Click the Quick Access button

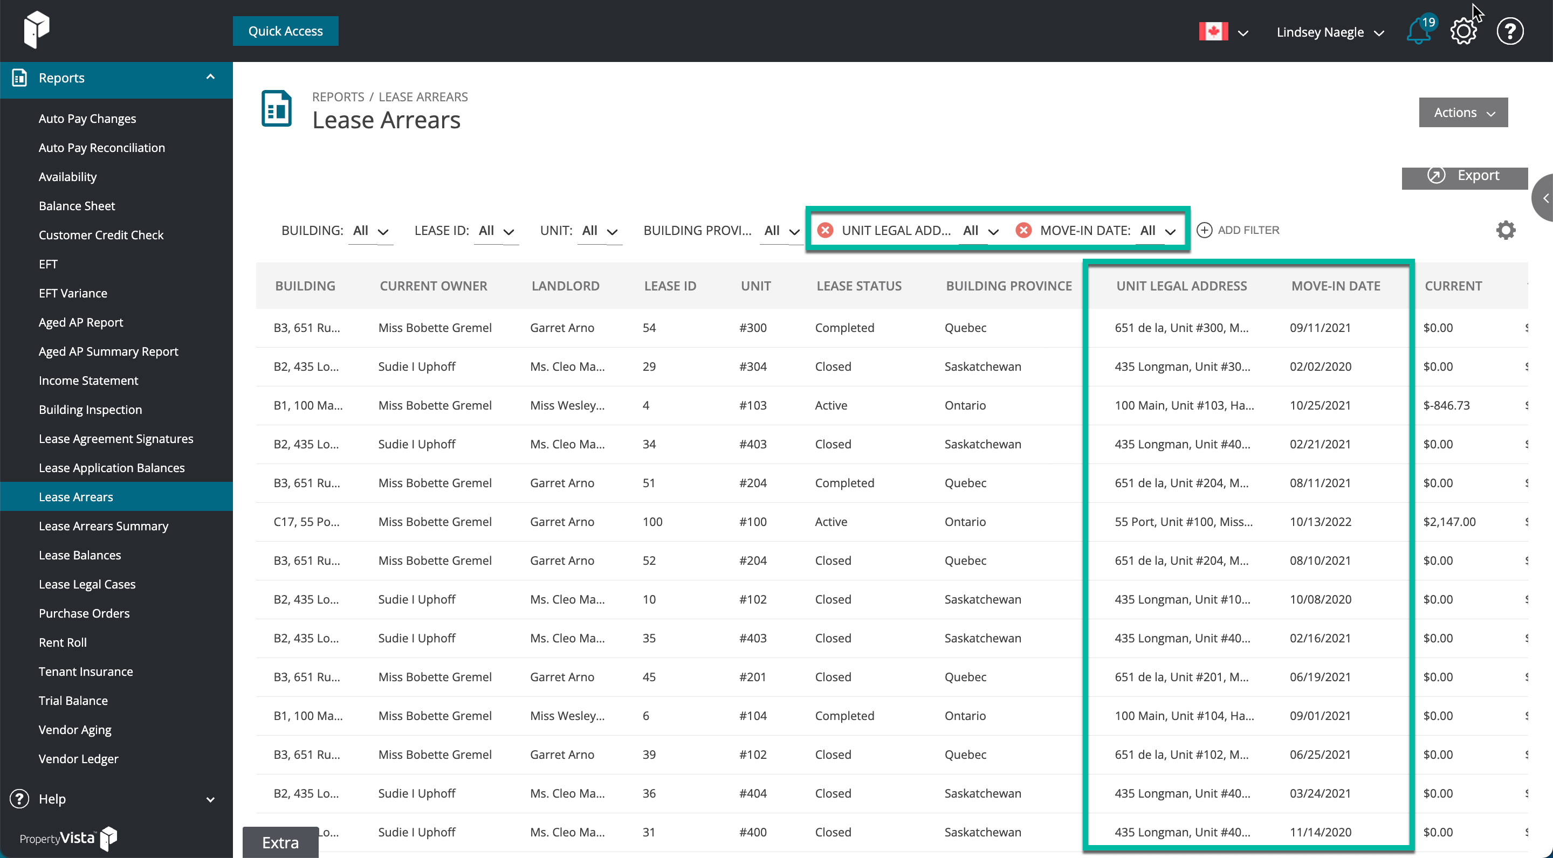[x=285, y=31]
